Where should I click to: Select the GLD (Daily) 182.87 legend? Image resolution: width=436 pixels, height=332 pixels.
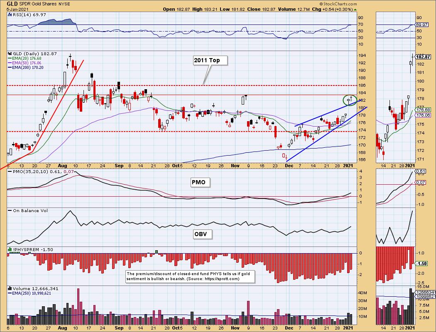coord(35,54)
